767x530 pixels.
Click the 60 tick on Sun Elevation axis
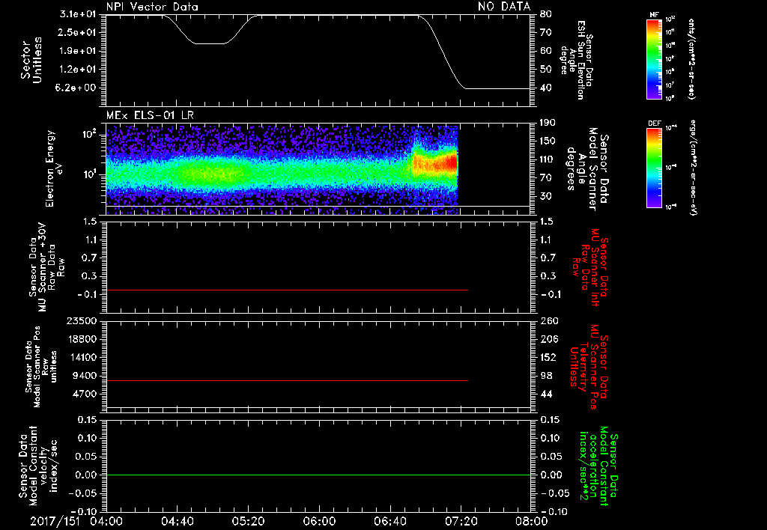(545, 51)
